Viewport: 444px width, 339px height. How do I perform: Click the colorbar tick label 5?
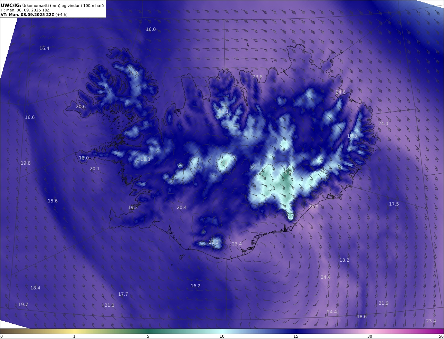click(148, 337)
